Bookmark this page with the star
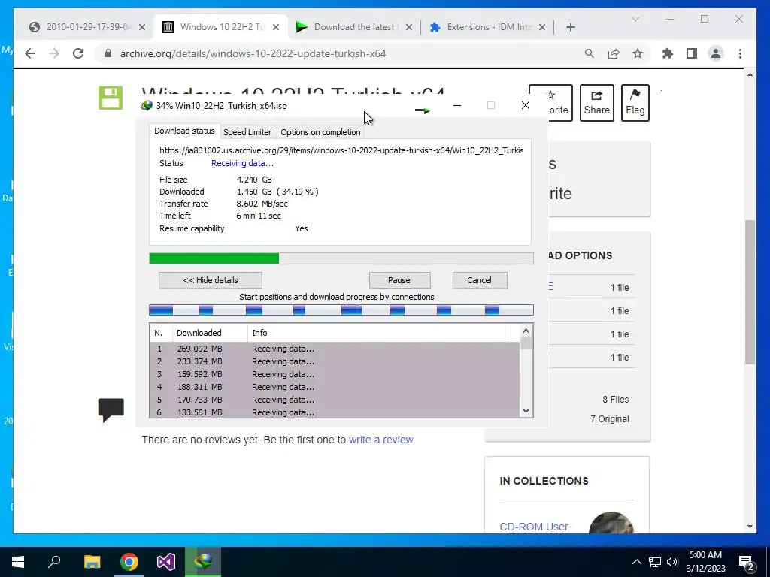Viewport: 770px width, 577px height. pyautogui.click(x=638, y=53)
